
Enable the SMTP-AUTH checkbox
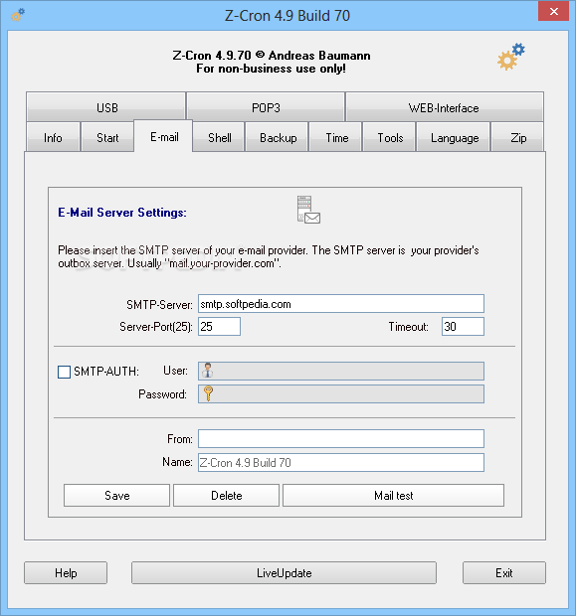coord(64,372)
